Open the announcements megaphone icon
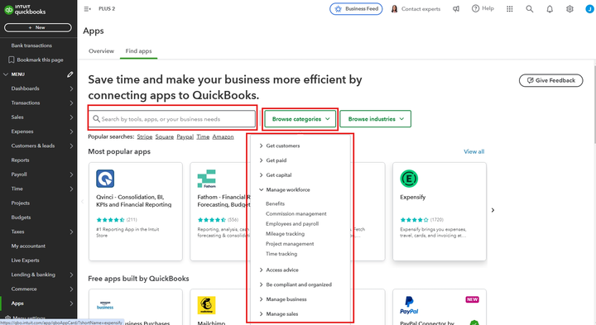The width and height of the screenshot is (596, 325). [456, 9]
